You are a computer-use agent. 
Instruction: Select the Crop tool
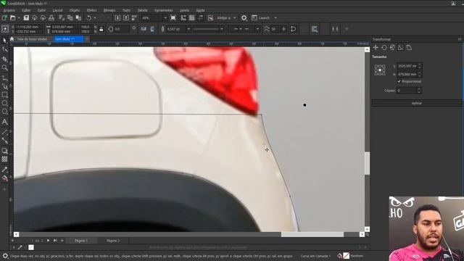[x=4, y=59]
